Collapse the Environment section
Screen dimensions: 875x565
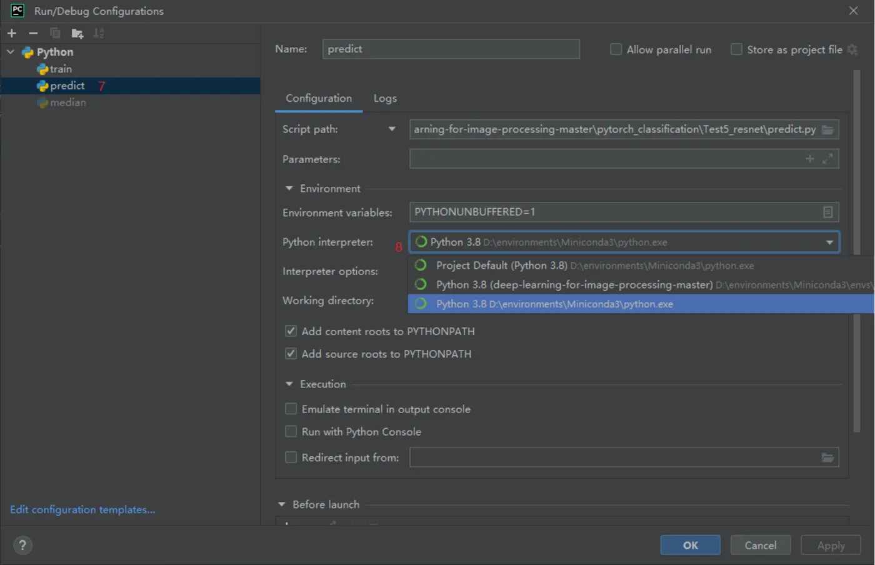pyautogui.click(x=289, y=188)
